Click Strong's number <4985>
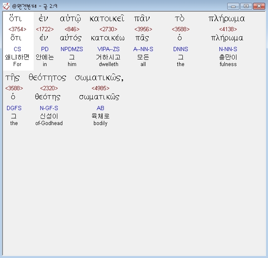This screenshot has height=258, width=268. (x=101, y=88)
